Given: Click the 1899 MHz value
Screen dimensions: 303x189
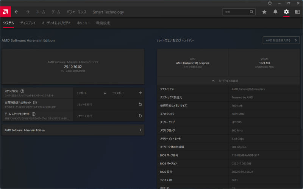Looking at the screenshot, I should click(x=238, y=114).
